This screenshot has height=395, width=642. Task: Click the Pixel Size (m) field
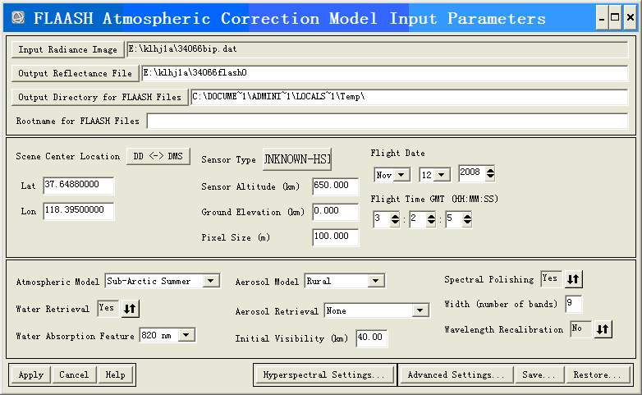tap(335, 237)
